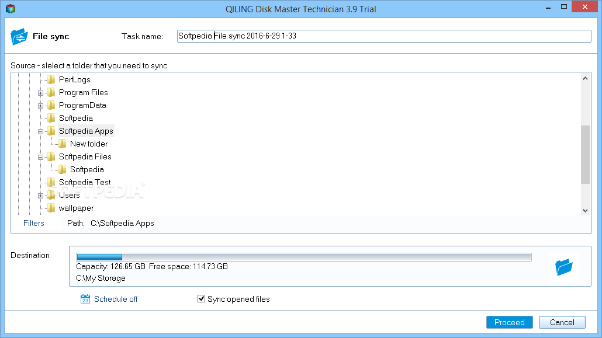
Task: Select New folder label in tree
Action: click(89, 144)
